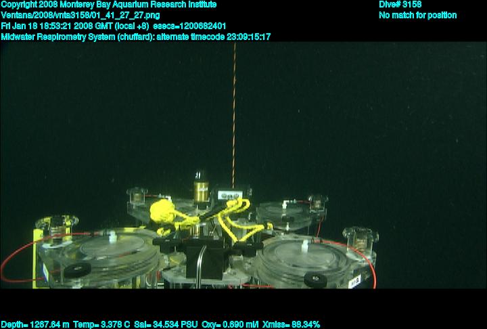487x329 pixels.
Task: Select the 'No match for position' message
Action: (418, 16)
